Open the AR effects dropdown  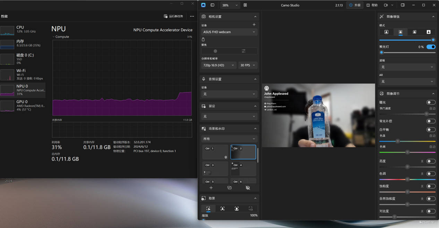click(x=407, y=81)
